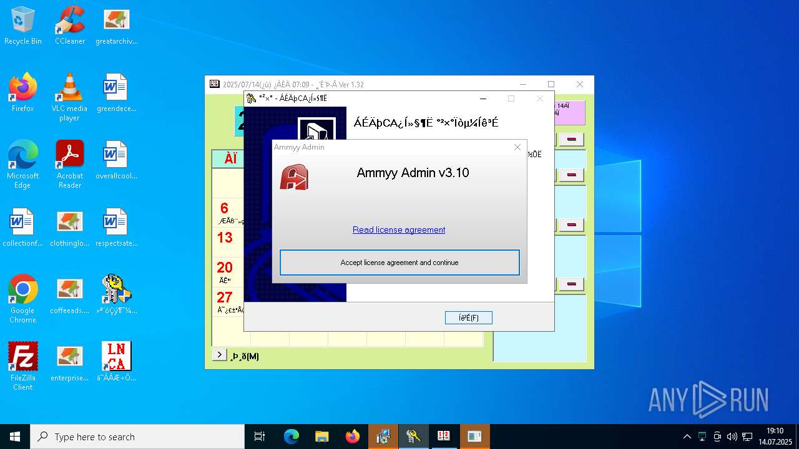This screenshot has width=799, height=449.
Task: Open Recycle Bin on desktop
Action: coord(22,26)
